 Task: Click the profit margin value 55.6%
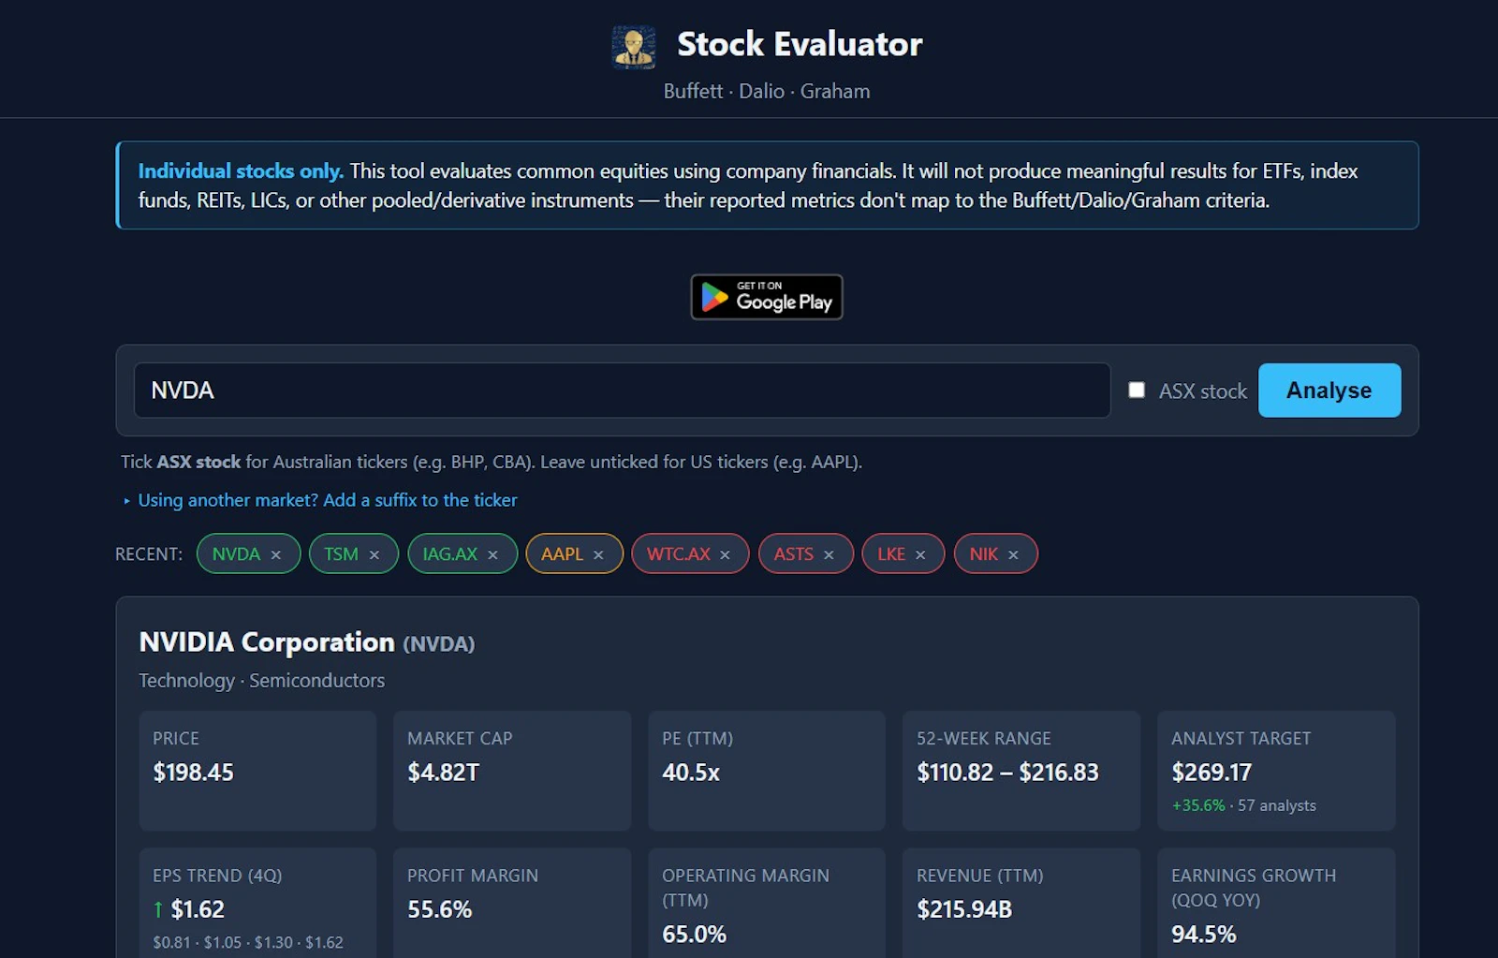tap(440, 909)
